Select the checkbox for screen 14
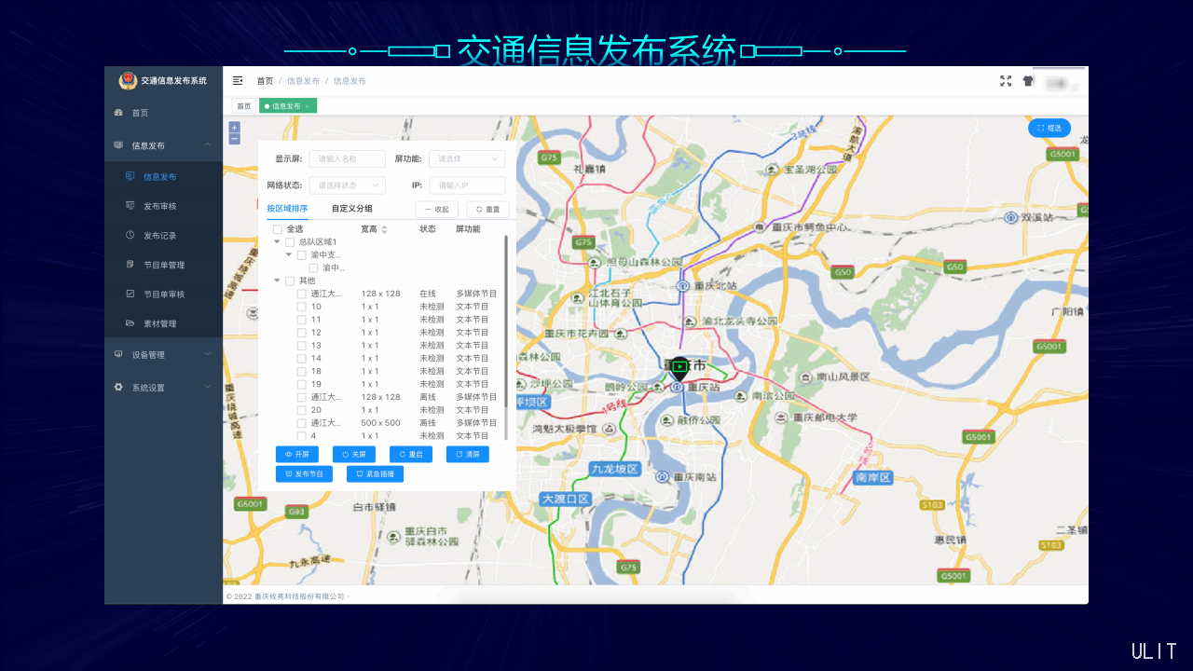The image size is (1193, 671). [x=302, y=359]
